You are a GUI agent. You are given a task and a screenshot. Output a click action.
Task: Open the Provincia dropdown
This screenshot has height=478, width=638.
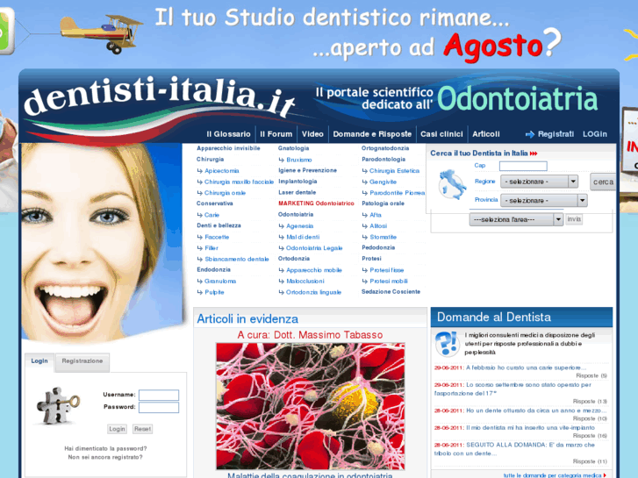(543, 200)
